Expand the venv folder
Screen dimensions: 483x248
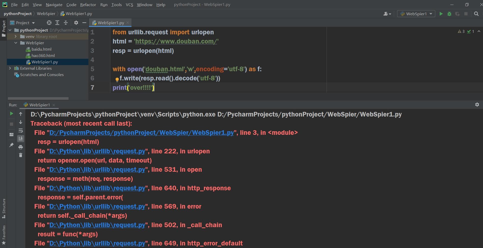click(x=16, y=36)
